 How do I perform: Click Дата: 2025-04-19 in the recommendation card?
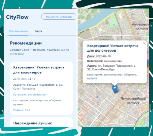[x=24, y=79]
